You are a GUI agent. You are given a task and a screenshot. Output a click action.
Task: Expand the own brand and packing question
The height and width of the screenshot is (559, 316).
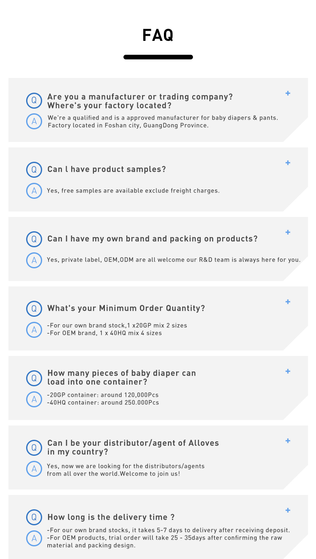coord(288,232)
